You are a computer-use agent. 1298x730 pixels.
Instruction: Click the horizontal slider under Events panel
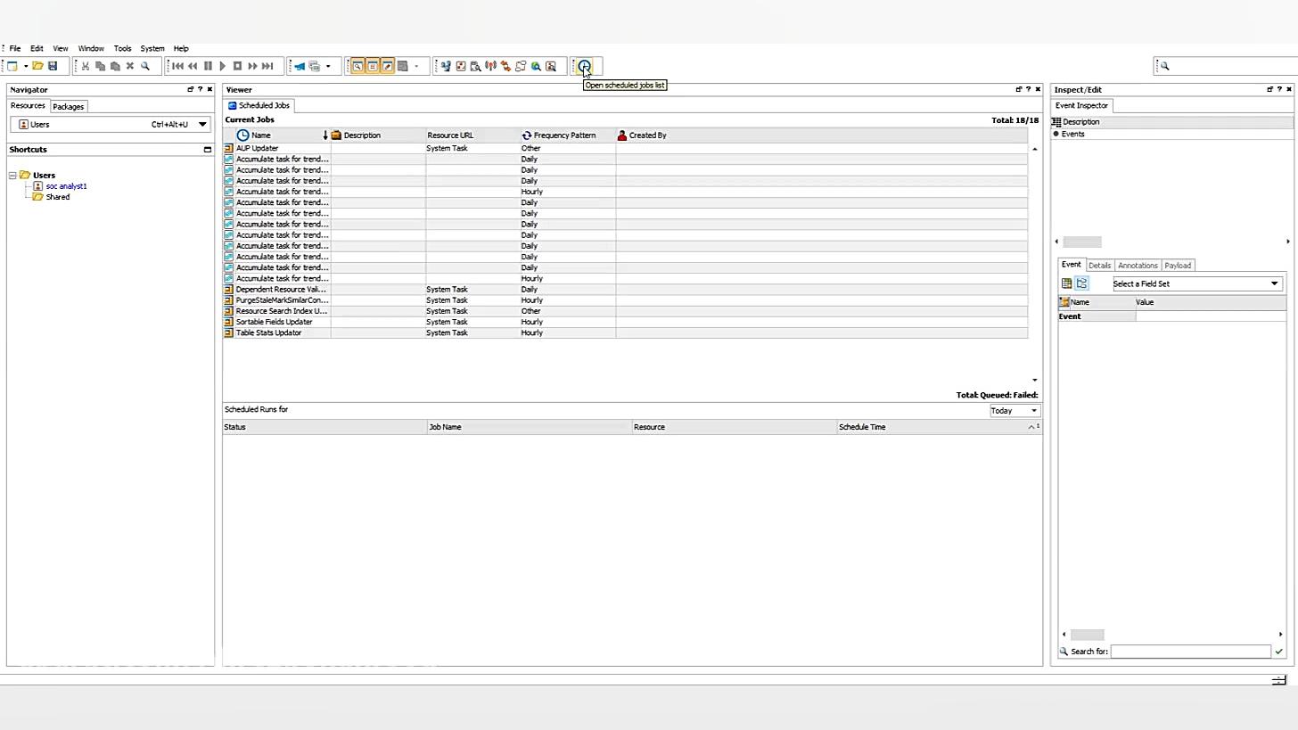pos(1082,241)
